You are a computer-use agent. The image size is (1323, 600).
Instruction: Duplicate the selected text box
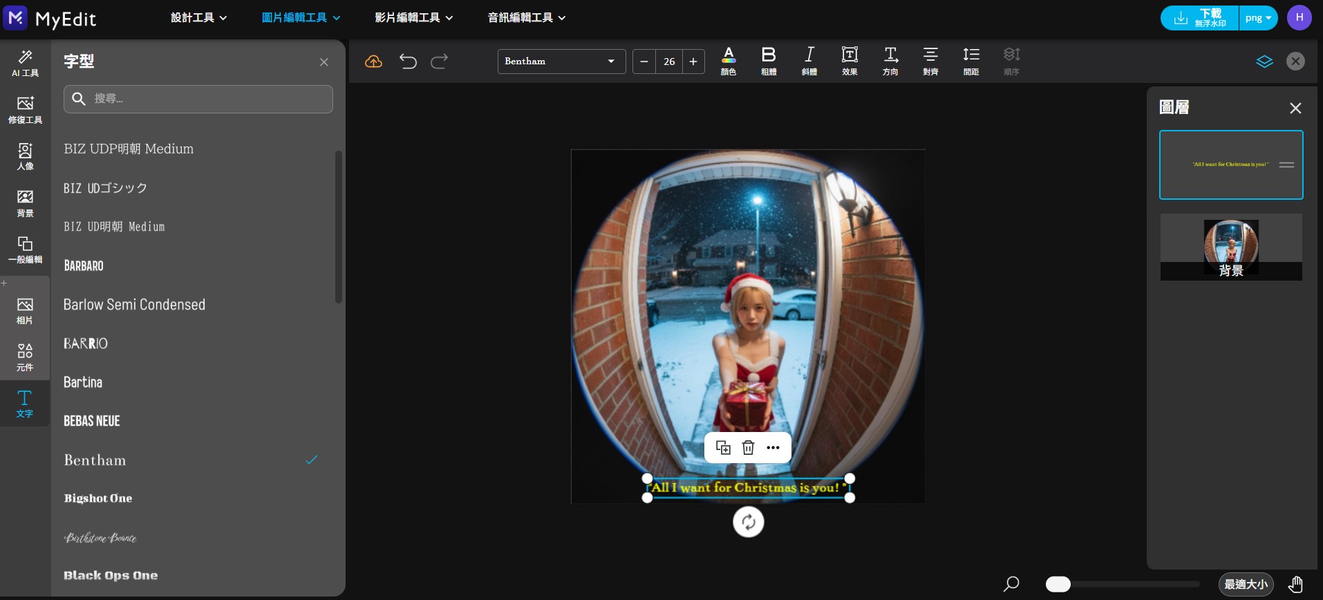(x=723, y=448)
